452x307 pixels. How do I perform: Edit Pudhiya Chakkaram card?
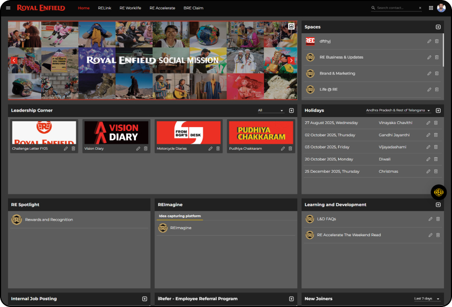(x=283, y=149)
